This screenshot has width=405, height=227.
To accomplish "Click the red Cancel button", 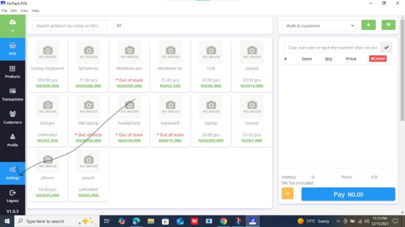I will [x=378, y=59].
